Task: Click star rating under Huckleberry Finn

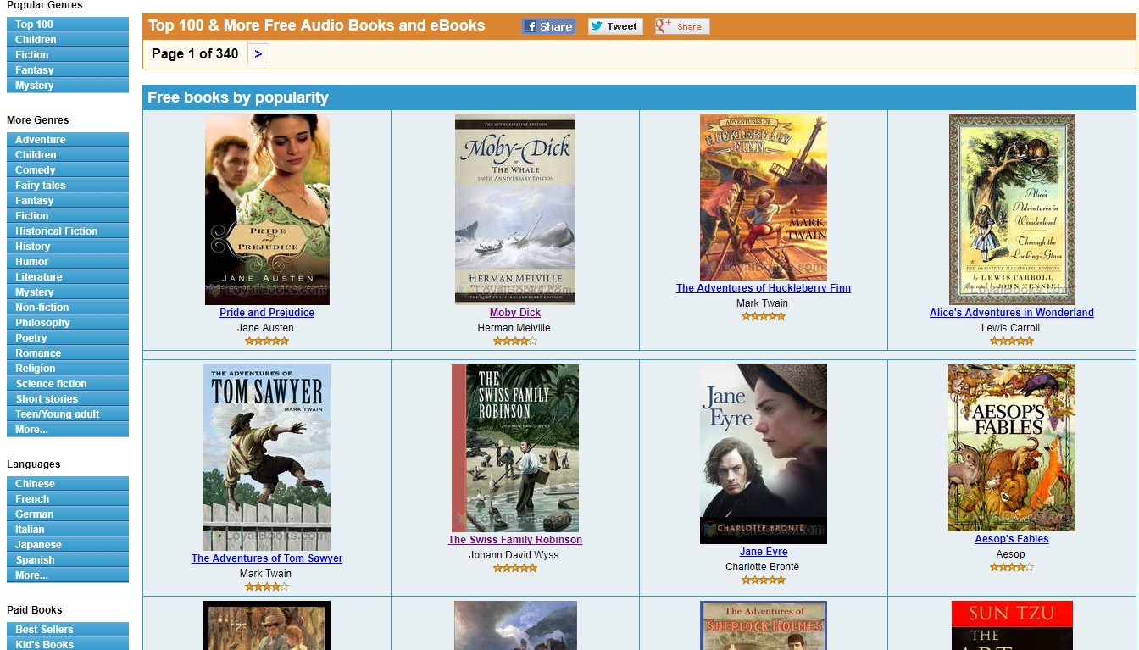Action: click(x=764, y=316)
